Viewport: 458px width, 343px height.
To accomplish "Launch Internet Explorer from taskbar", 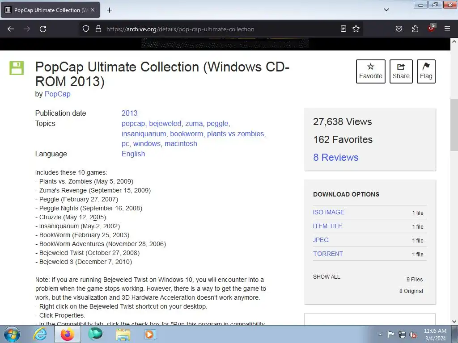I will (39, 334).
